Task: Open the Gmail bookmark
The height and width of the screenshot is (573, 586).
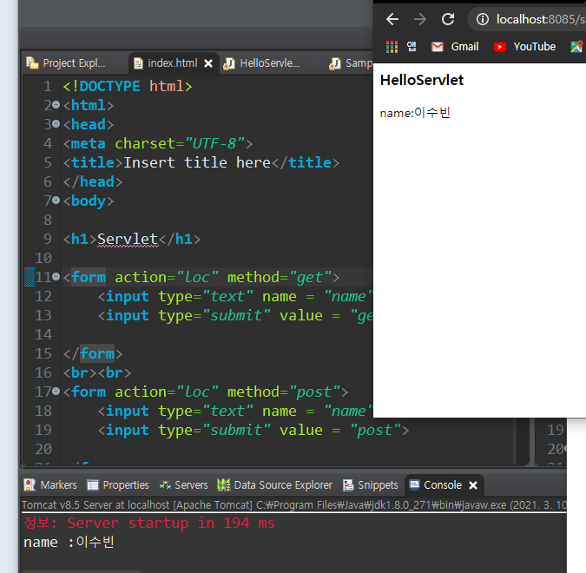Action: [x=455, y=47]
